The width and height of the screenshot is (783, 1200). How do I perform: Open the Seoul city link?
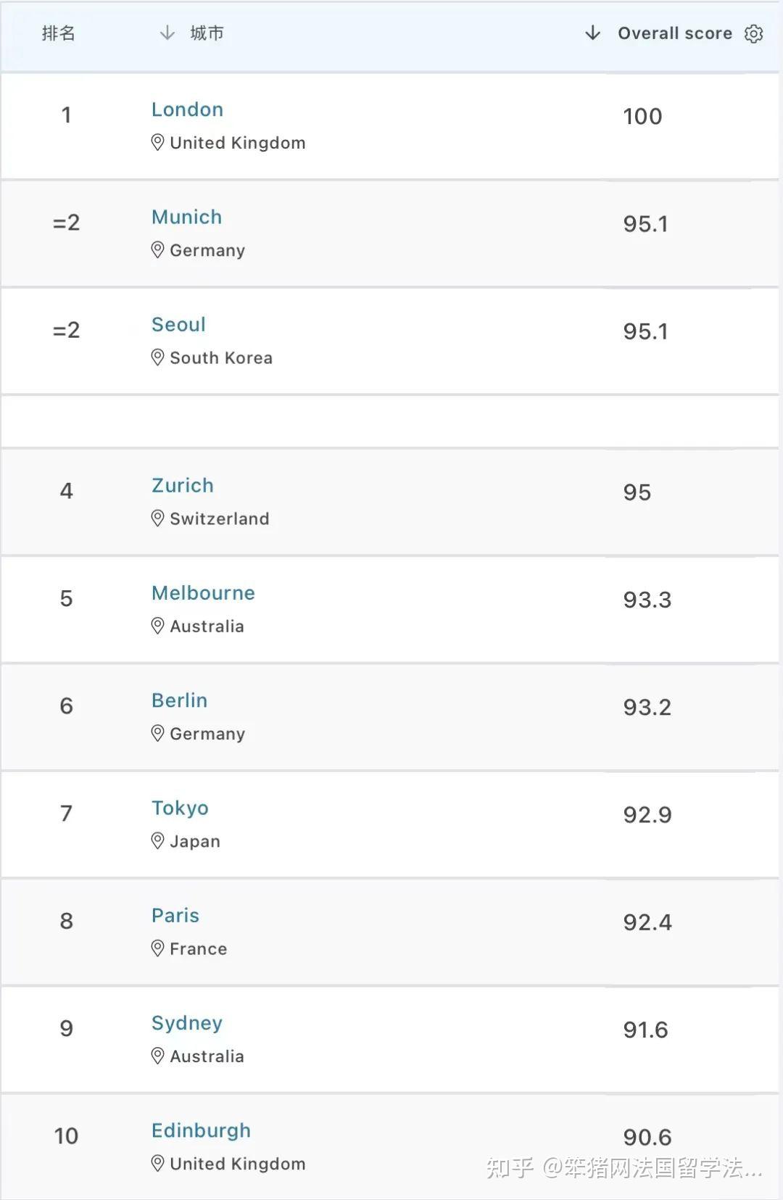click(178, 324)
